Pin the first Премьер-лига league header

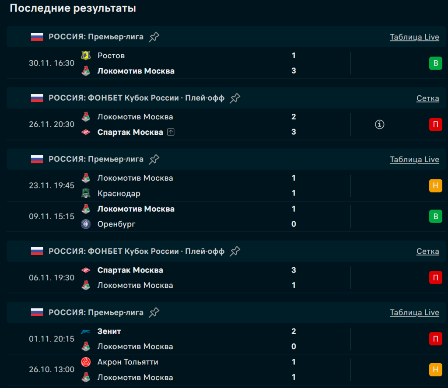tap(154, 37)
